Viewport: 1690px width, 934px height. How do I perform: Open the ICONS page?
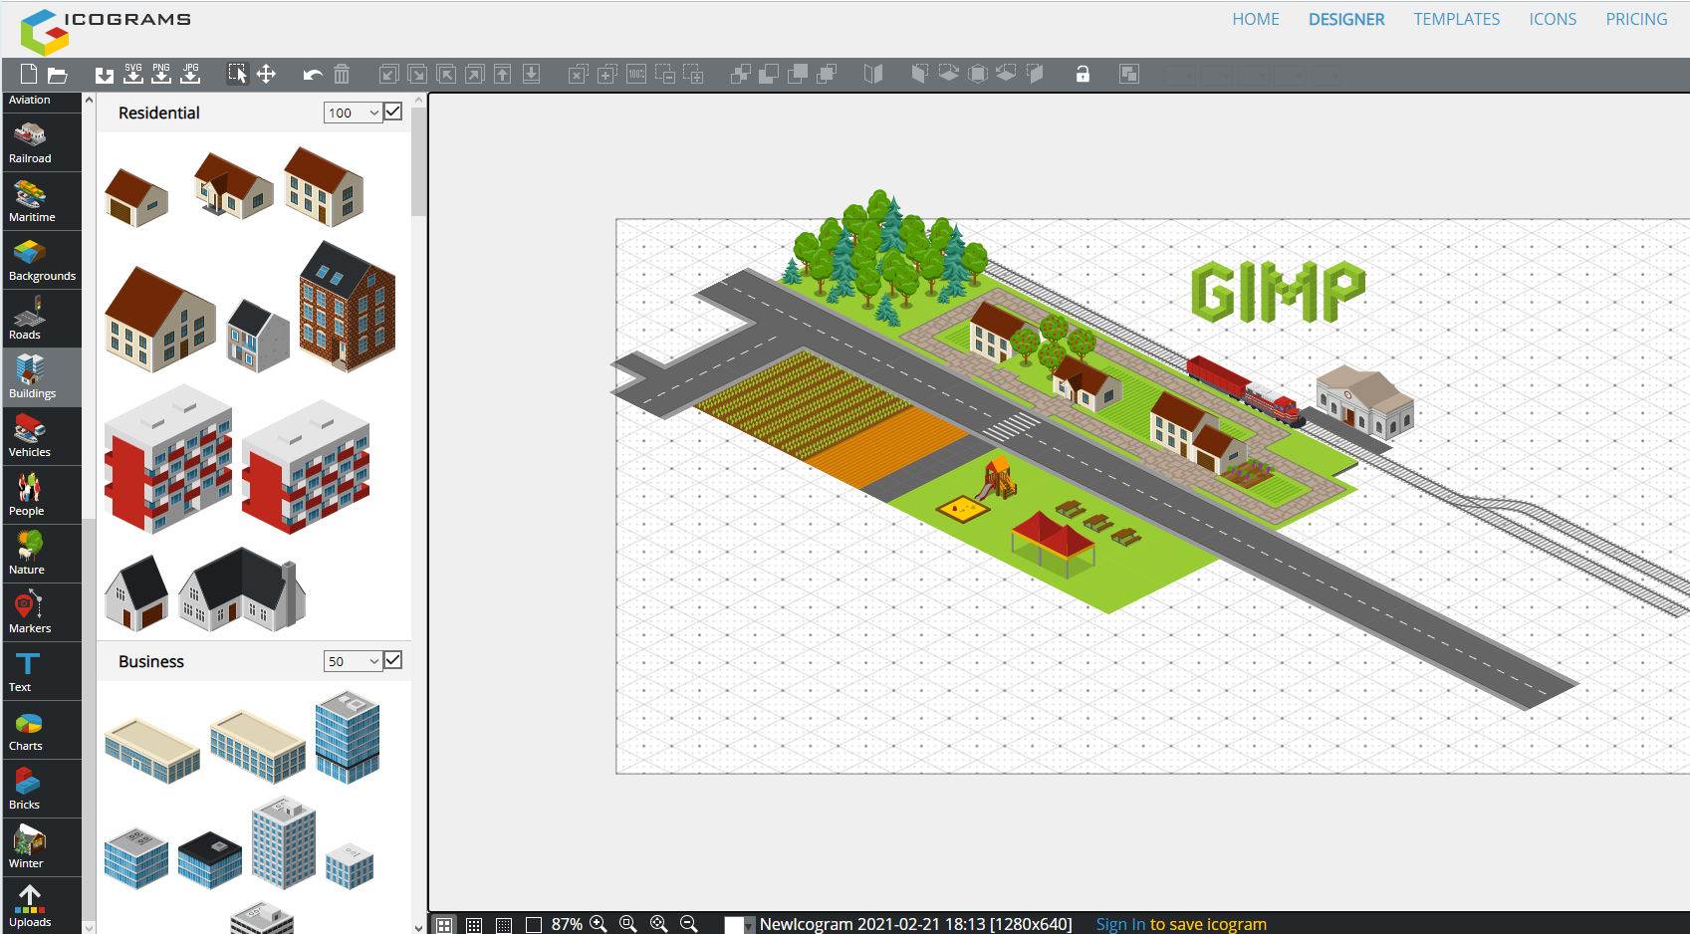click(1553, 19)
